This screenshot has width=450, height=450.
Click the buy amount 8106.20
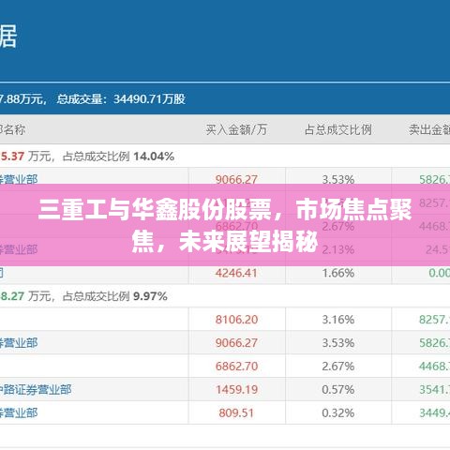[236, 320]
